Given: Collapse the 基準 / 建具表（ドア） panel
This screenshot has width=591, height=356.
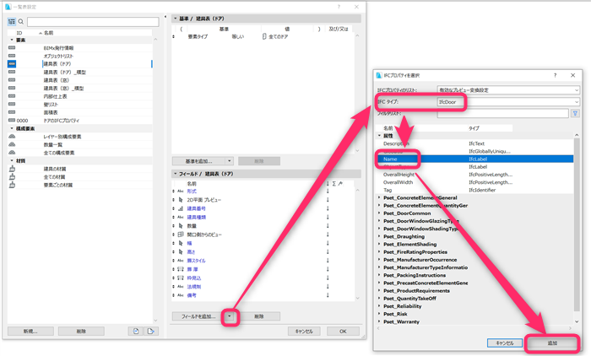Looking at the screenshot, I should [176, 19].
